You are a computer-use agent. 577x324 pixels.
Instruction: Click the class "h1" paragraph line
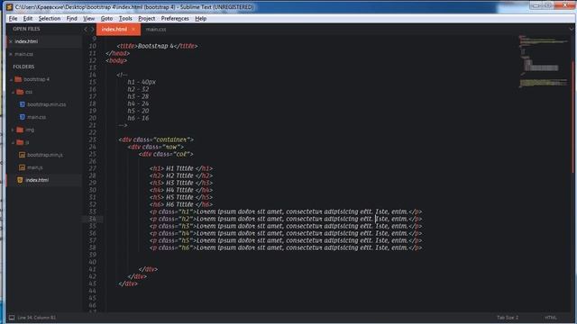(x=286, y=212)
